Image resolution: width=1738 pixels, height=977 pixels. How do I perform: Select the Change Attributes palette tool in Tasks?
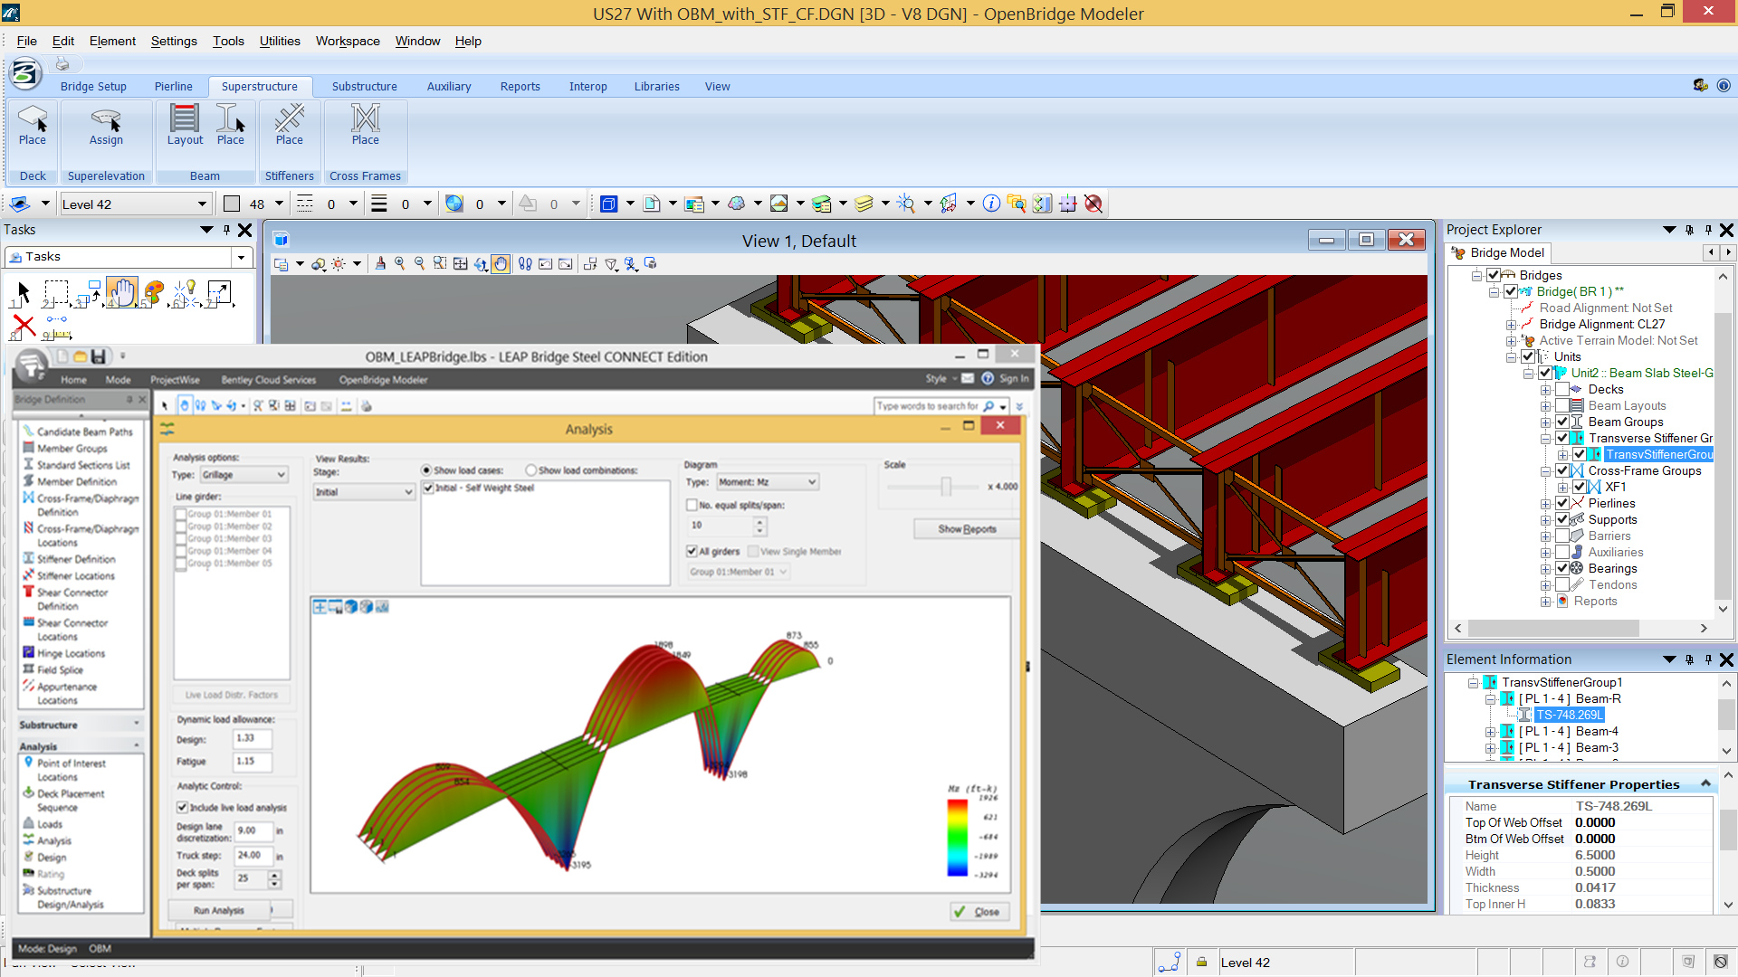154,292
